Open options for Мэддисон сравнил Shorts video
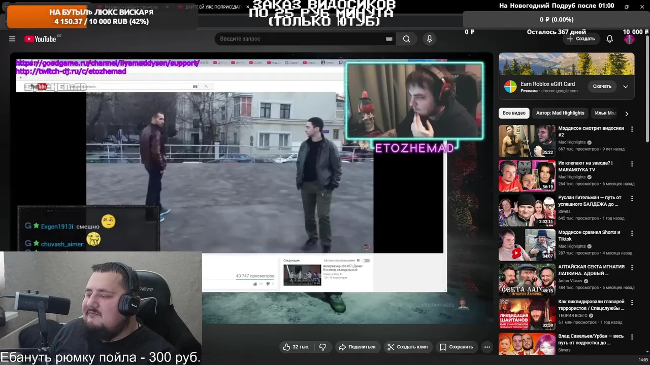This screenshot has width=650, height=365. pyautogui.click(x=632, y=233)
